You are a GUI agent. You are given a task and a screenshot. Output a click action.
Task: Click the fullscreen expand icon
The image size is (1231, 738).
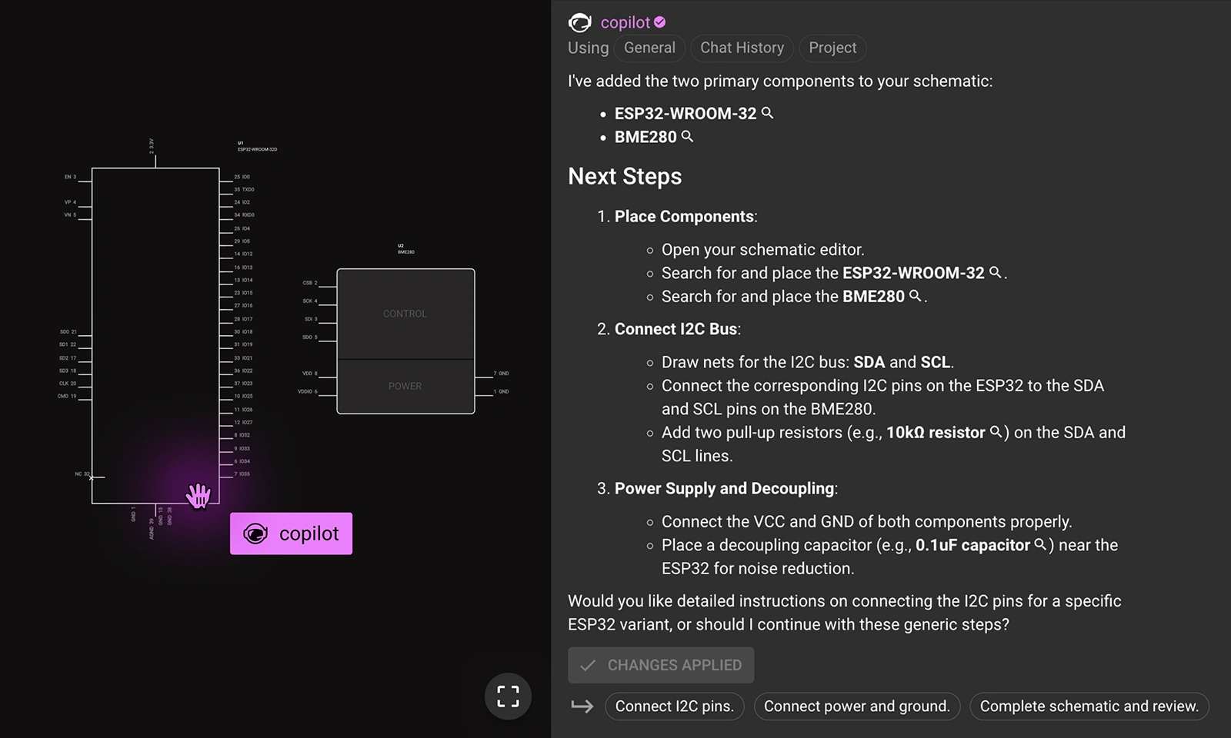(x=508, y=696)
